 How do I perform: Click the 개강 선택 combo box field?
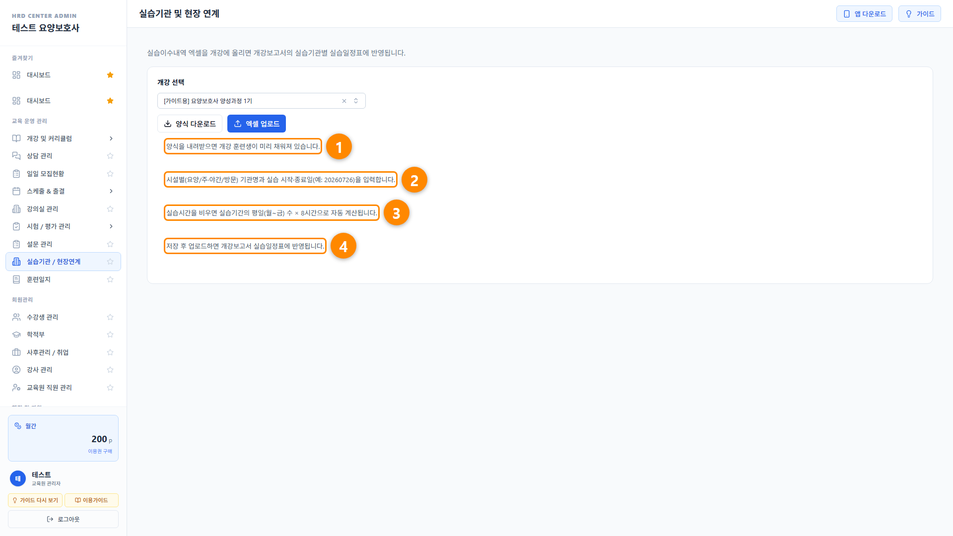click(261, 101)
